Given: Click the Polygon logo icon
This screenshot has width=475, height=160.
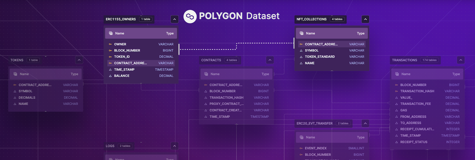Looking at the screenshot, I should (190, 16).
